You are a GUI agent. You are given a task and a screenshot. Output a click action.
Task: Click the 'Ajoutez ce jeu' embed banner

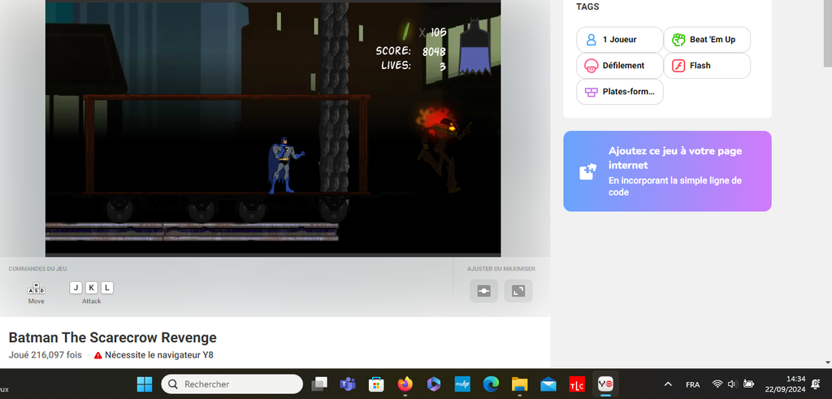667,171
